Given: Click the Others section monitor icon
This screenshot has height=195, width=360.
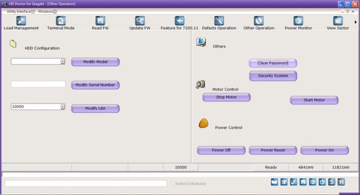Looking at the screenshot, I should pos(201,42).
